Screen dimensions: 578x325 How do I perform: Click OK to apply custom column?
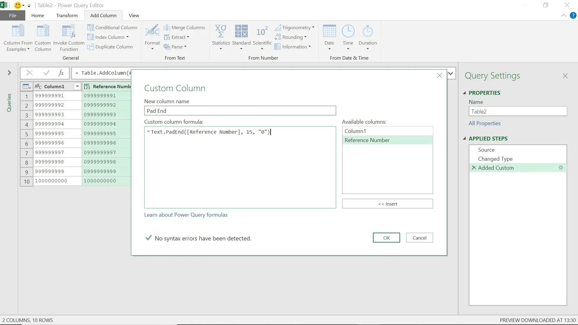(x=386, y=237)
